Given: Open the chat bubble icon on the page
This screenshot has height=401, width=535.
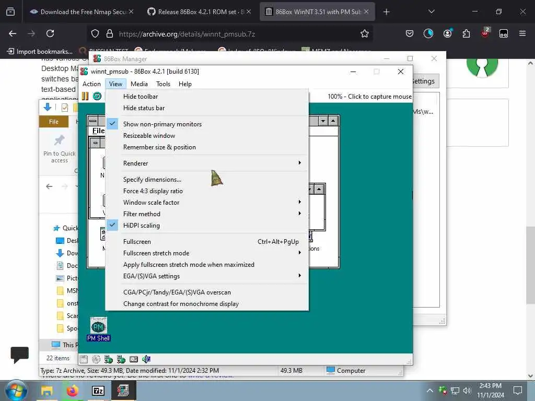Looking at the screenshot, I should pyautogui.click(x=20, y=355).
